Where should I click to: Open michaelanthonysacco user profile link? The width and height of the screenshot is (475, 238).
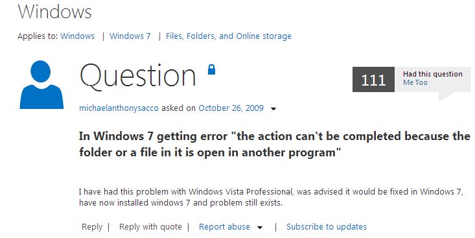coord(119,108)
